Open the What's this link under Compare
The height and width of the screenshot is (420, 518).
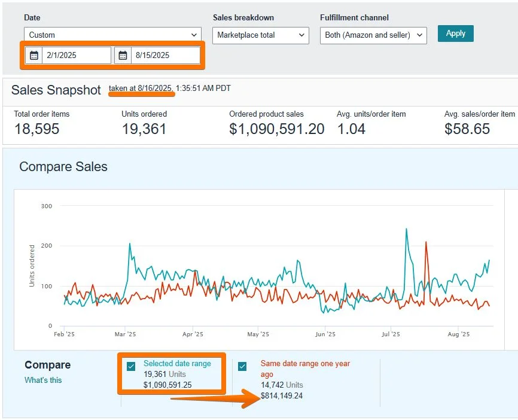(x=42, y=380)
